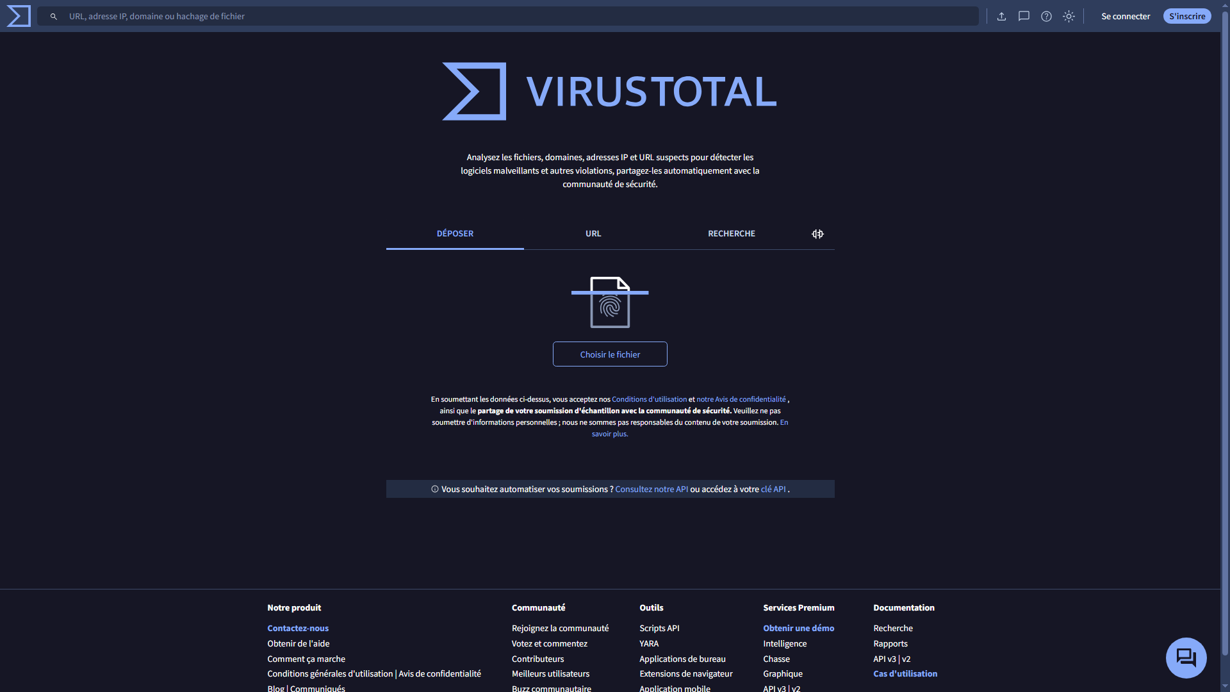Toggle the light/dark theme sun icon
Screen dimensions: 1230x692
1069,17
